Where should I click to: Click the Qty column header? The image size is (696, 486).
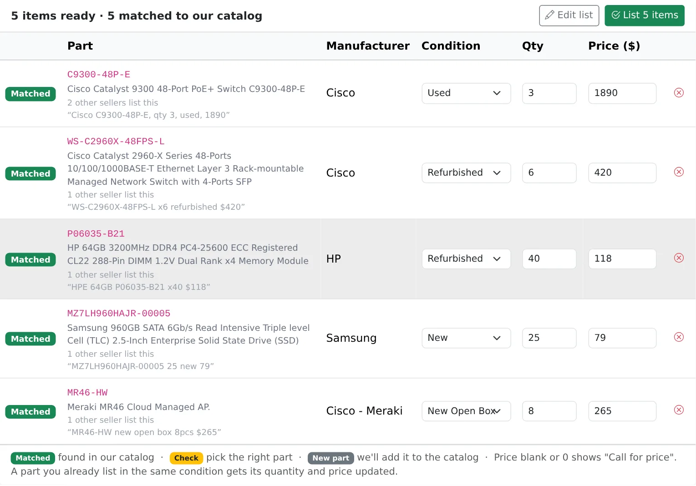click(533, 46)
